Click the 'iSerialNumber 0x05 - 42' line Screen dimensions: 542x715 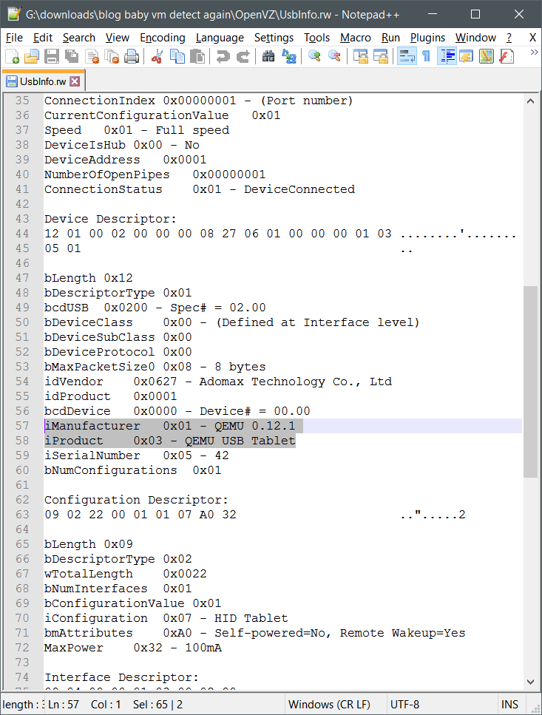point(136,455)
